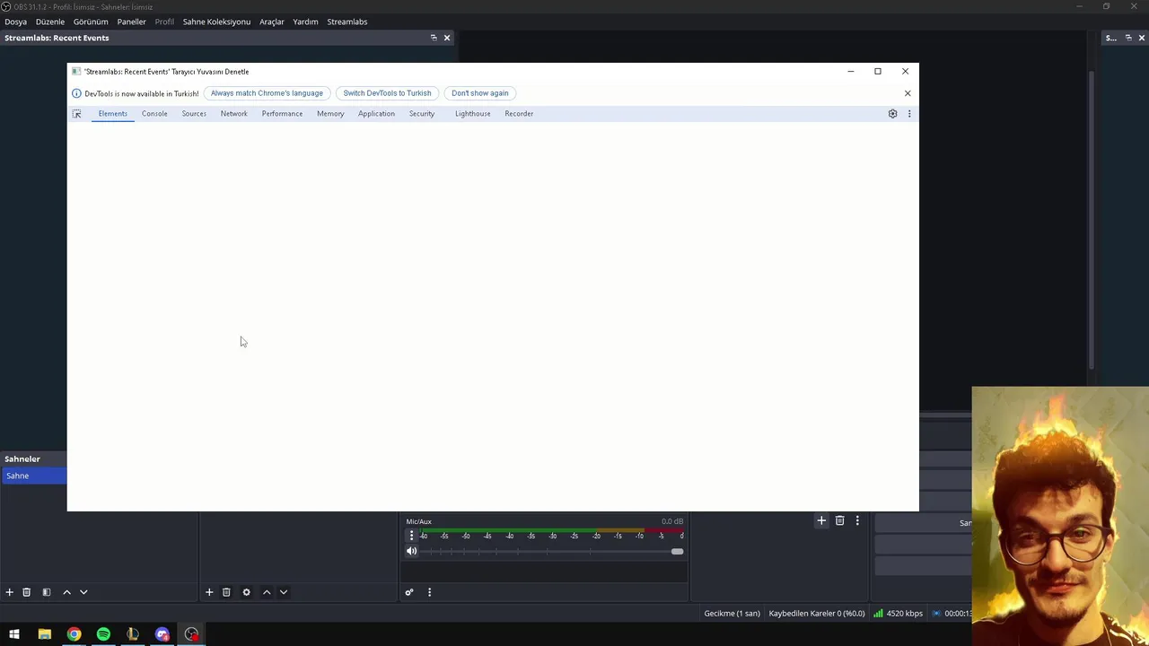Switch to the Performance tab
Image resolution: width=1149 pixels, height=646 pixels.
coord(282,114)
